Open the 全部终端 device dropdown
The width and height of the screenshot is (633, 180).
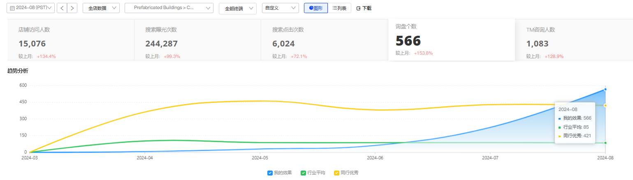click(x=237, y=8)
